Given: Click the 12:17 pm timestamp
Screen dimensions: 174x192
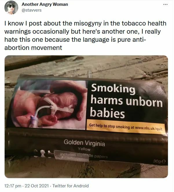Looking at the screenshot, I should click(13, 186).
